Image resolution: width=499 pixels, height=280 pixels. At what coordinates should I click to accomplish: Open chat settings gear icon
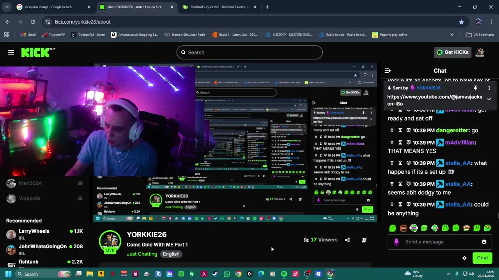click(x=464, y=258)
